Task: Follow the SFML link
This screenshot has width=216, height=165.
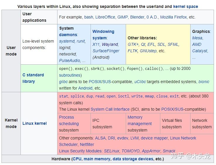Action: click(173, 44)
